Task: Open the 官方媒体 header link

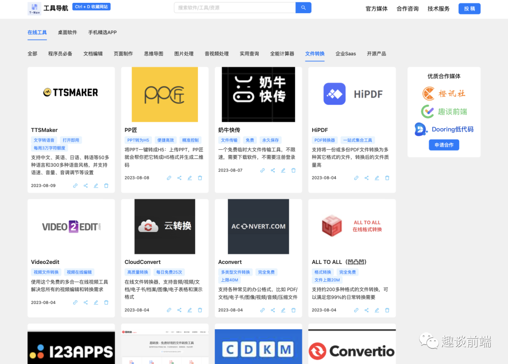Action: [376, 9]
